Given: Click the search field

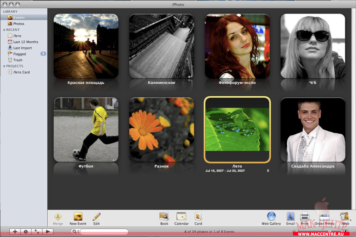Looking at the screenshot, I should click(x=104, y=231).
